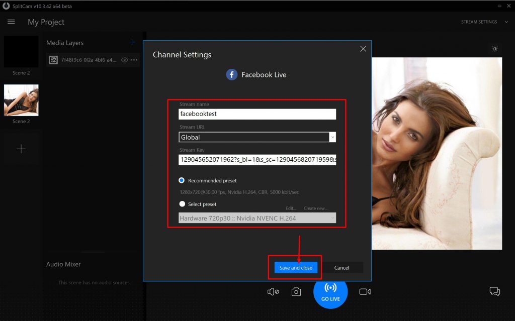
Task: Close the Channel Settings dialog
Action: tap(363, 49)
